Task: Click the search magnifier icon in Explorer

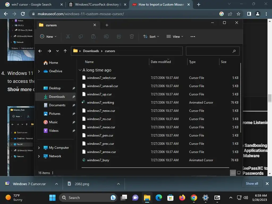Action: pos(234,51)
